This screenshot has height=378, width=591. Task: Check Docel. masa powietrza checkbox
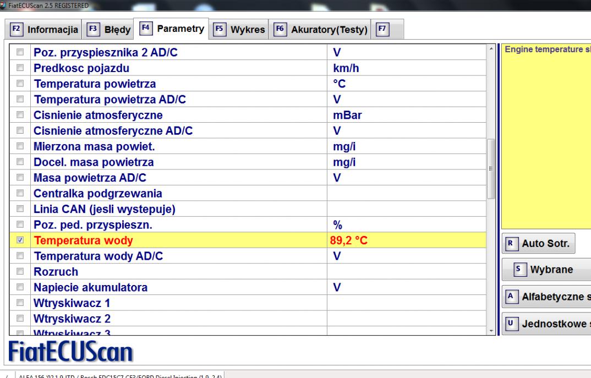point(20,162)
